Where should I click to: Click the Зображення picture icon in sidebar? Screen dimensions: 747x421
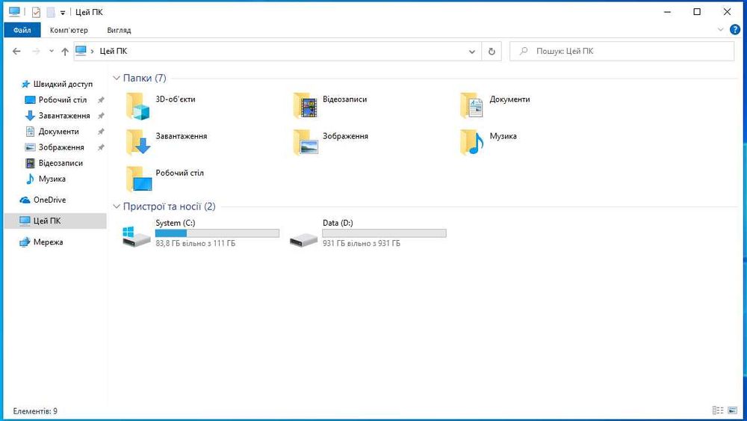click(x=30, y=147)
